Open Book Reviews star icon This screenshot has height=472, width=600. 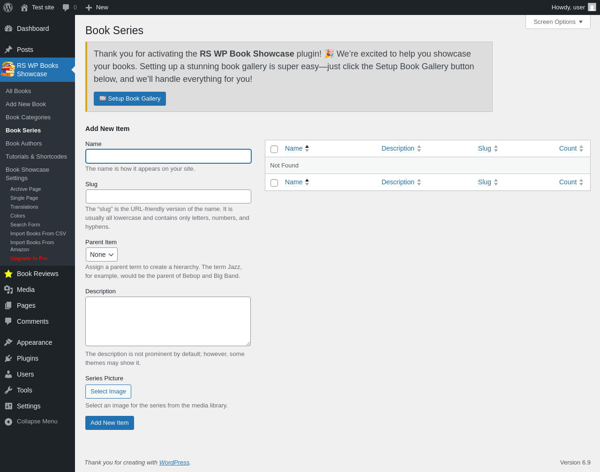pos(8,274)
